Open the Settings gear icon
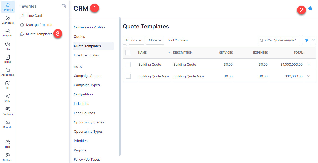This screenshot has height=163, width=318. click(8, 155)
